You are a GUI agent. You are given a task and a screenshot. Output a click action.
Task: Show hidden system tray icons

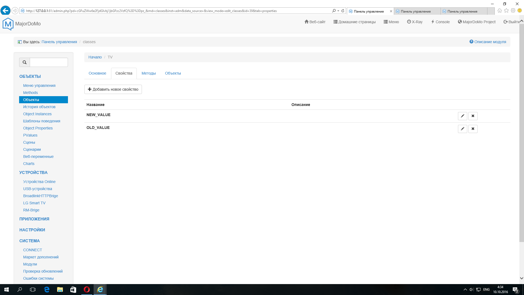(465, 290)
